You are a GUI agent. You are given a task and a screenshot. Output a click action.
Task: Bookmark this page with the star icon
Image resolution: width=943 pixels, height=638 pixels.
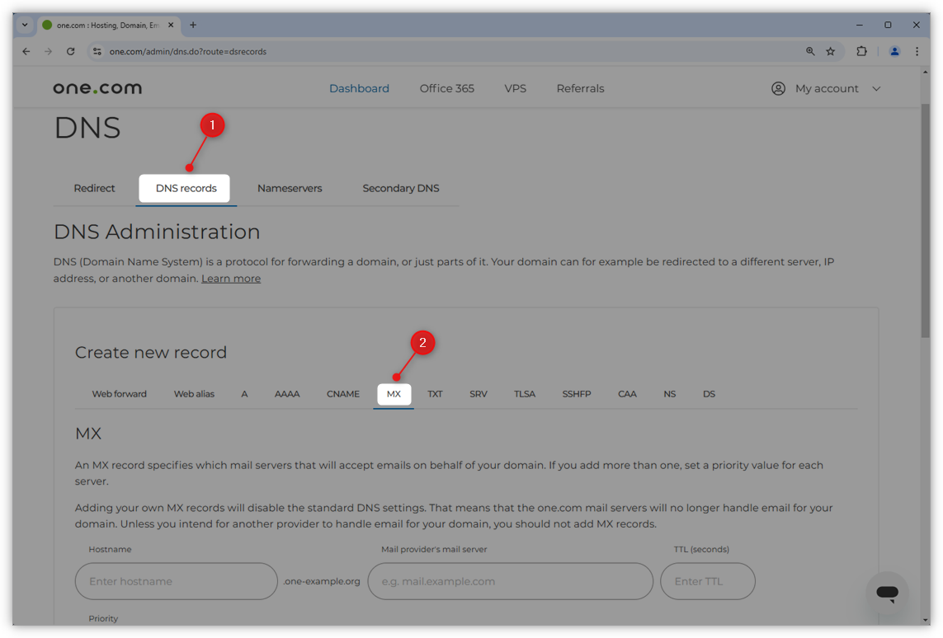(831, 51)
